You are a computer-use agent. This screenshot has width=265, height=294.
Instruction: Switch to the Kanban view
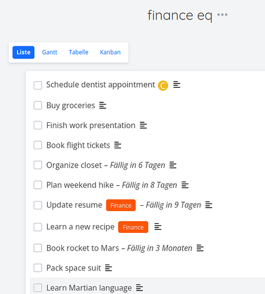coord(110,52)
